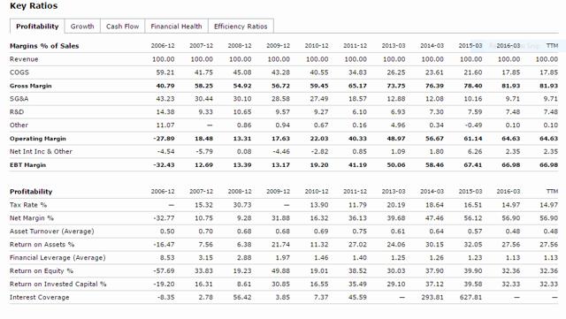Select the Profitability tab
The image size is (566, 319).
click(37, 27)
